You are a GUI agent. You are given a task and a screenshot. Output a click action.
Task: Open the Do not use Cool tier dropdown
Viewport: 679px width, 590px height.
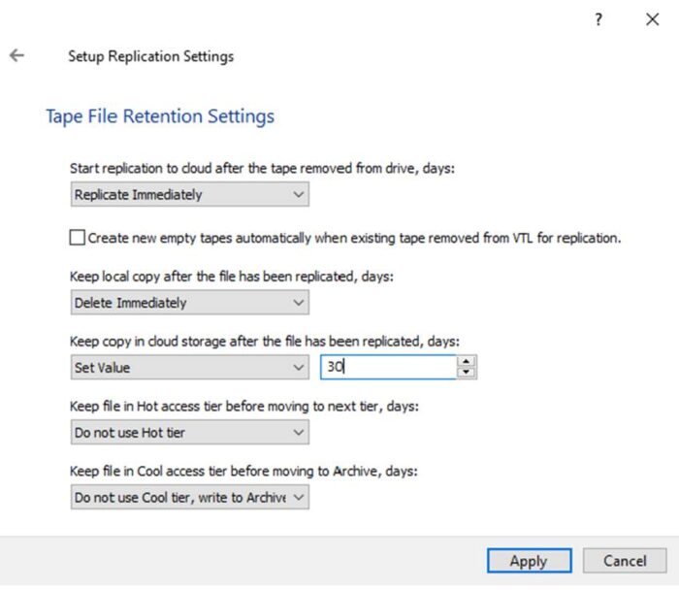click(x=190, y=498)
